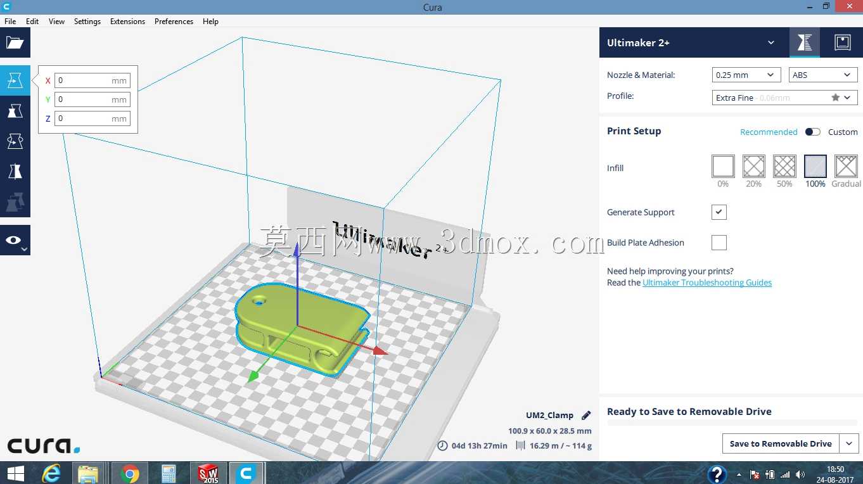Click the print time 04d 13h 27min
Screen dimensions: 863x484
pos(479,445)
